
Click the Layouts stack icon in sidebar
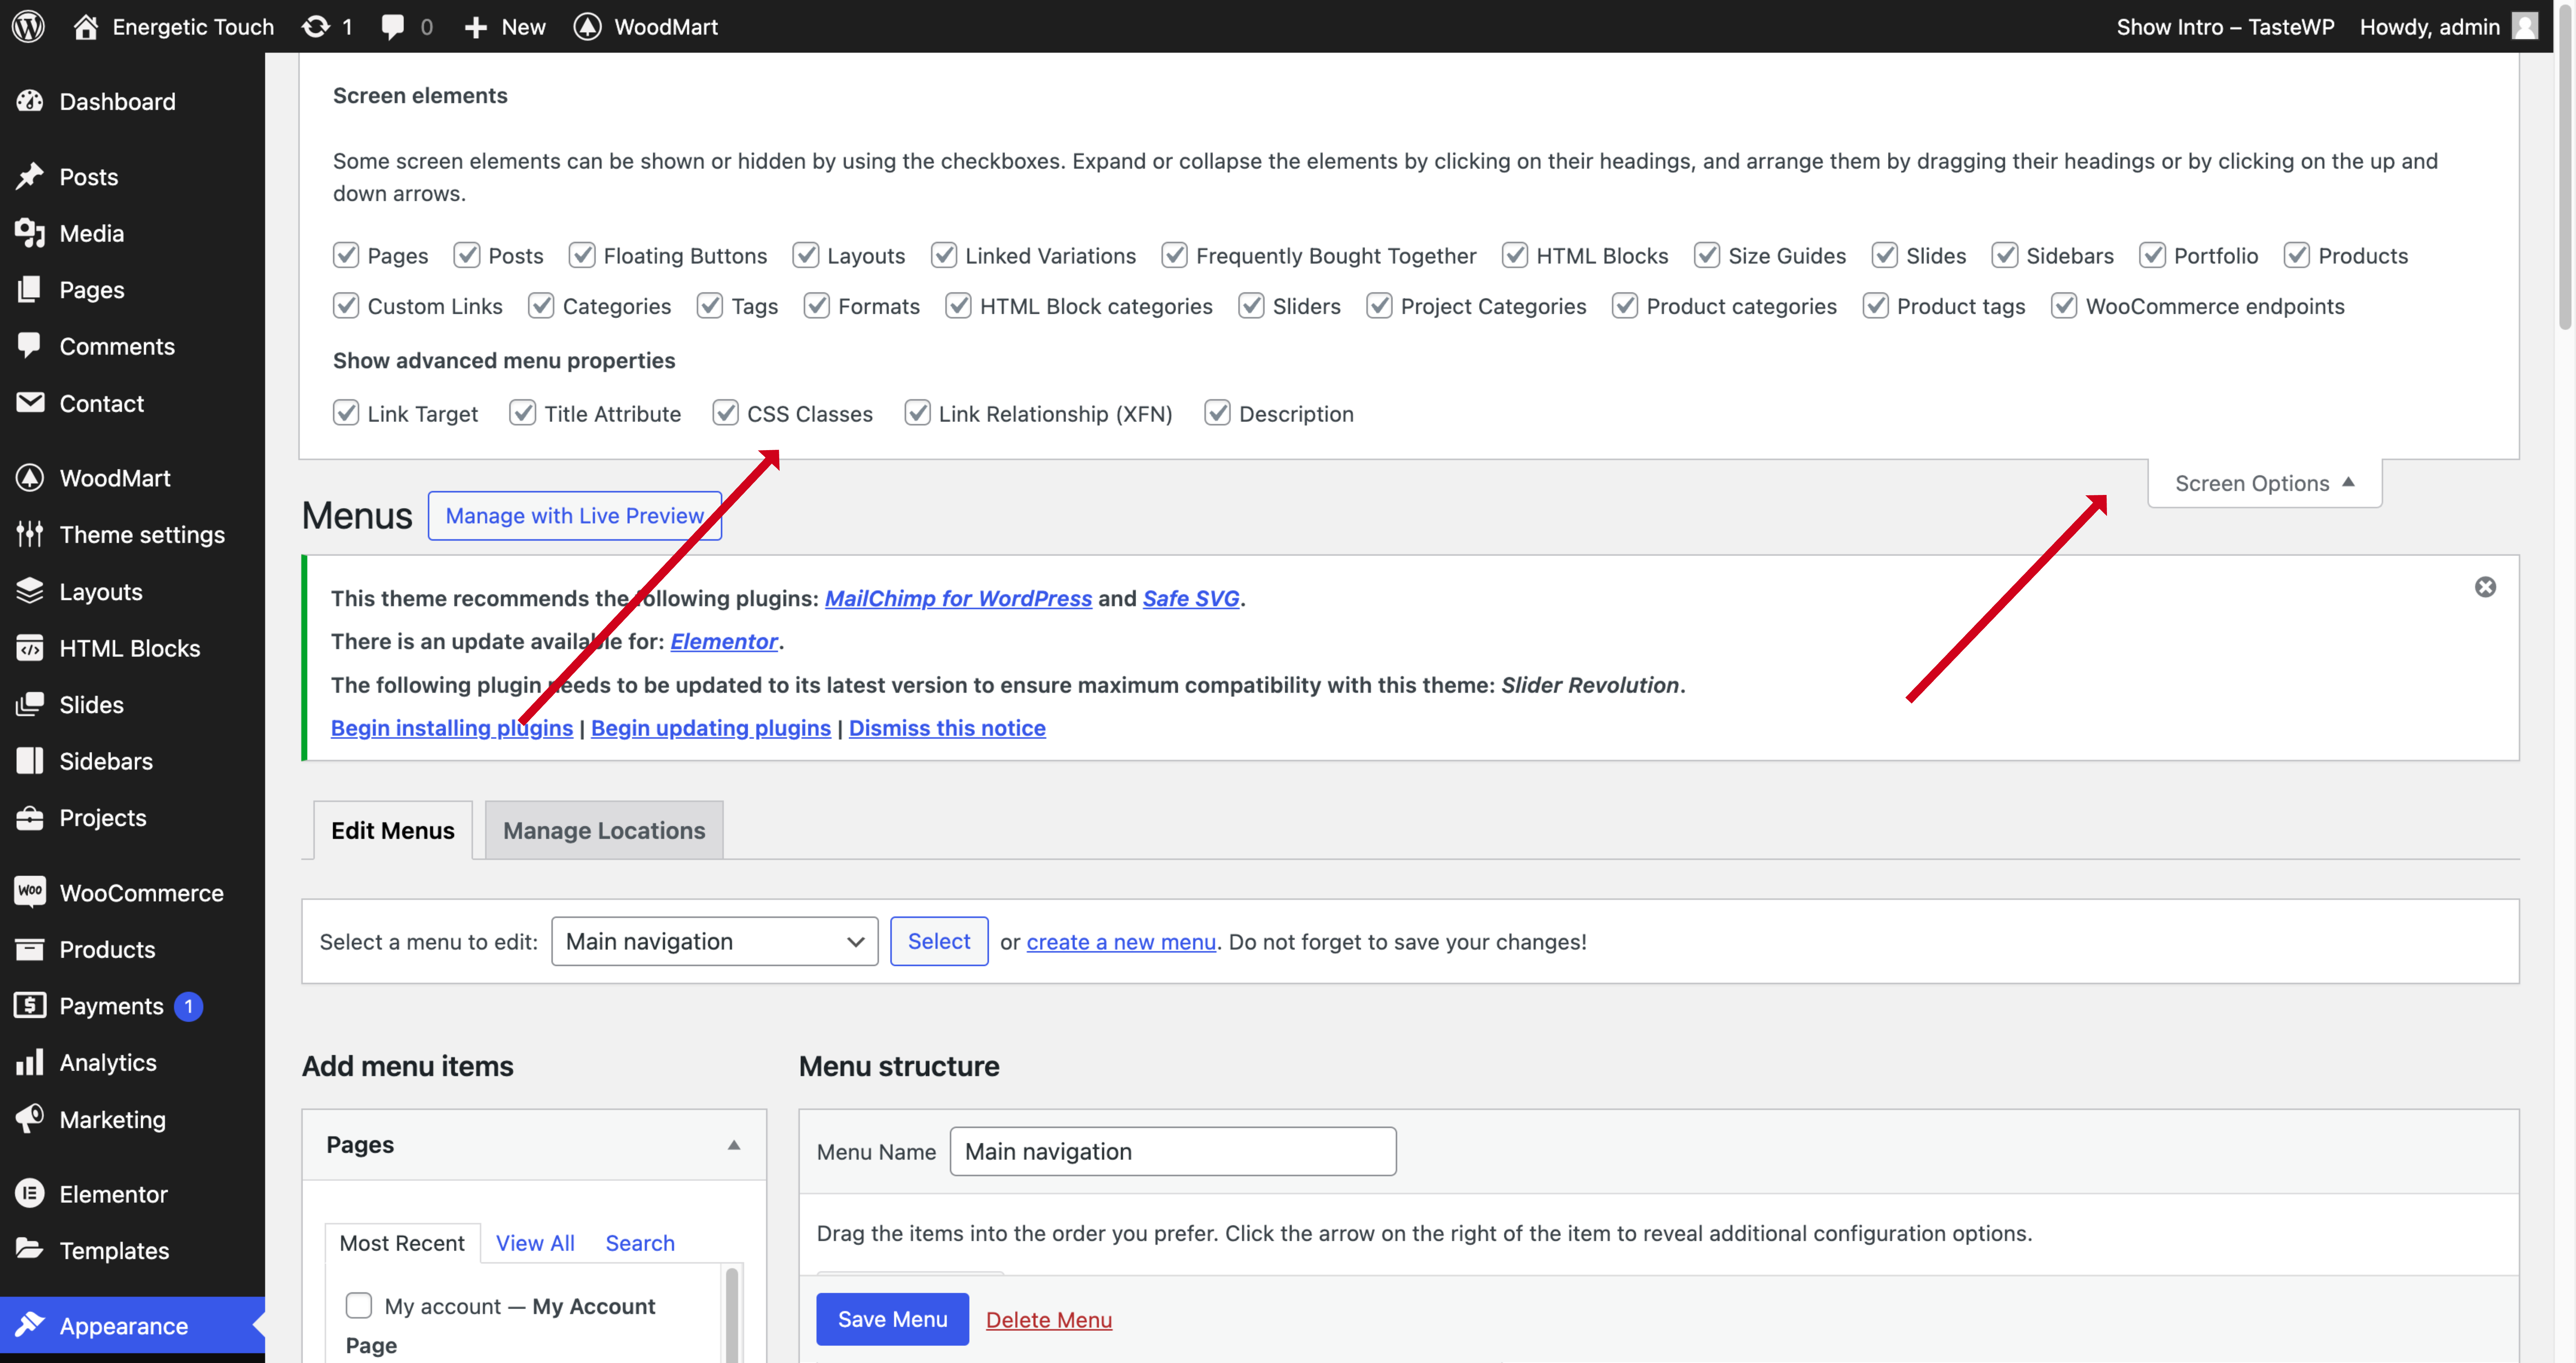(30, 591)
